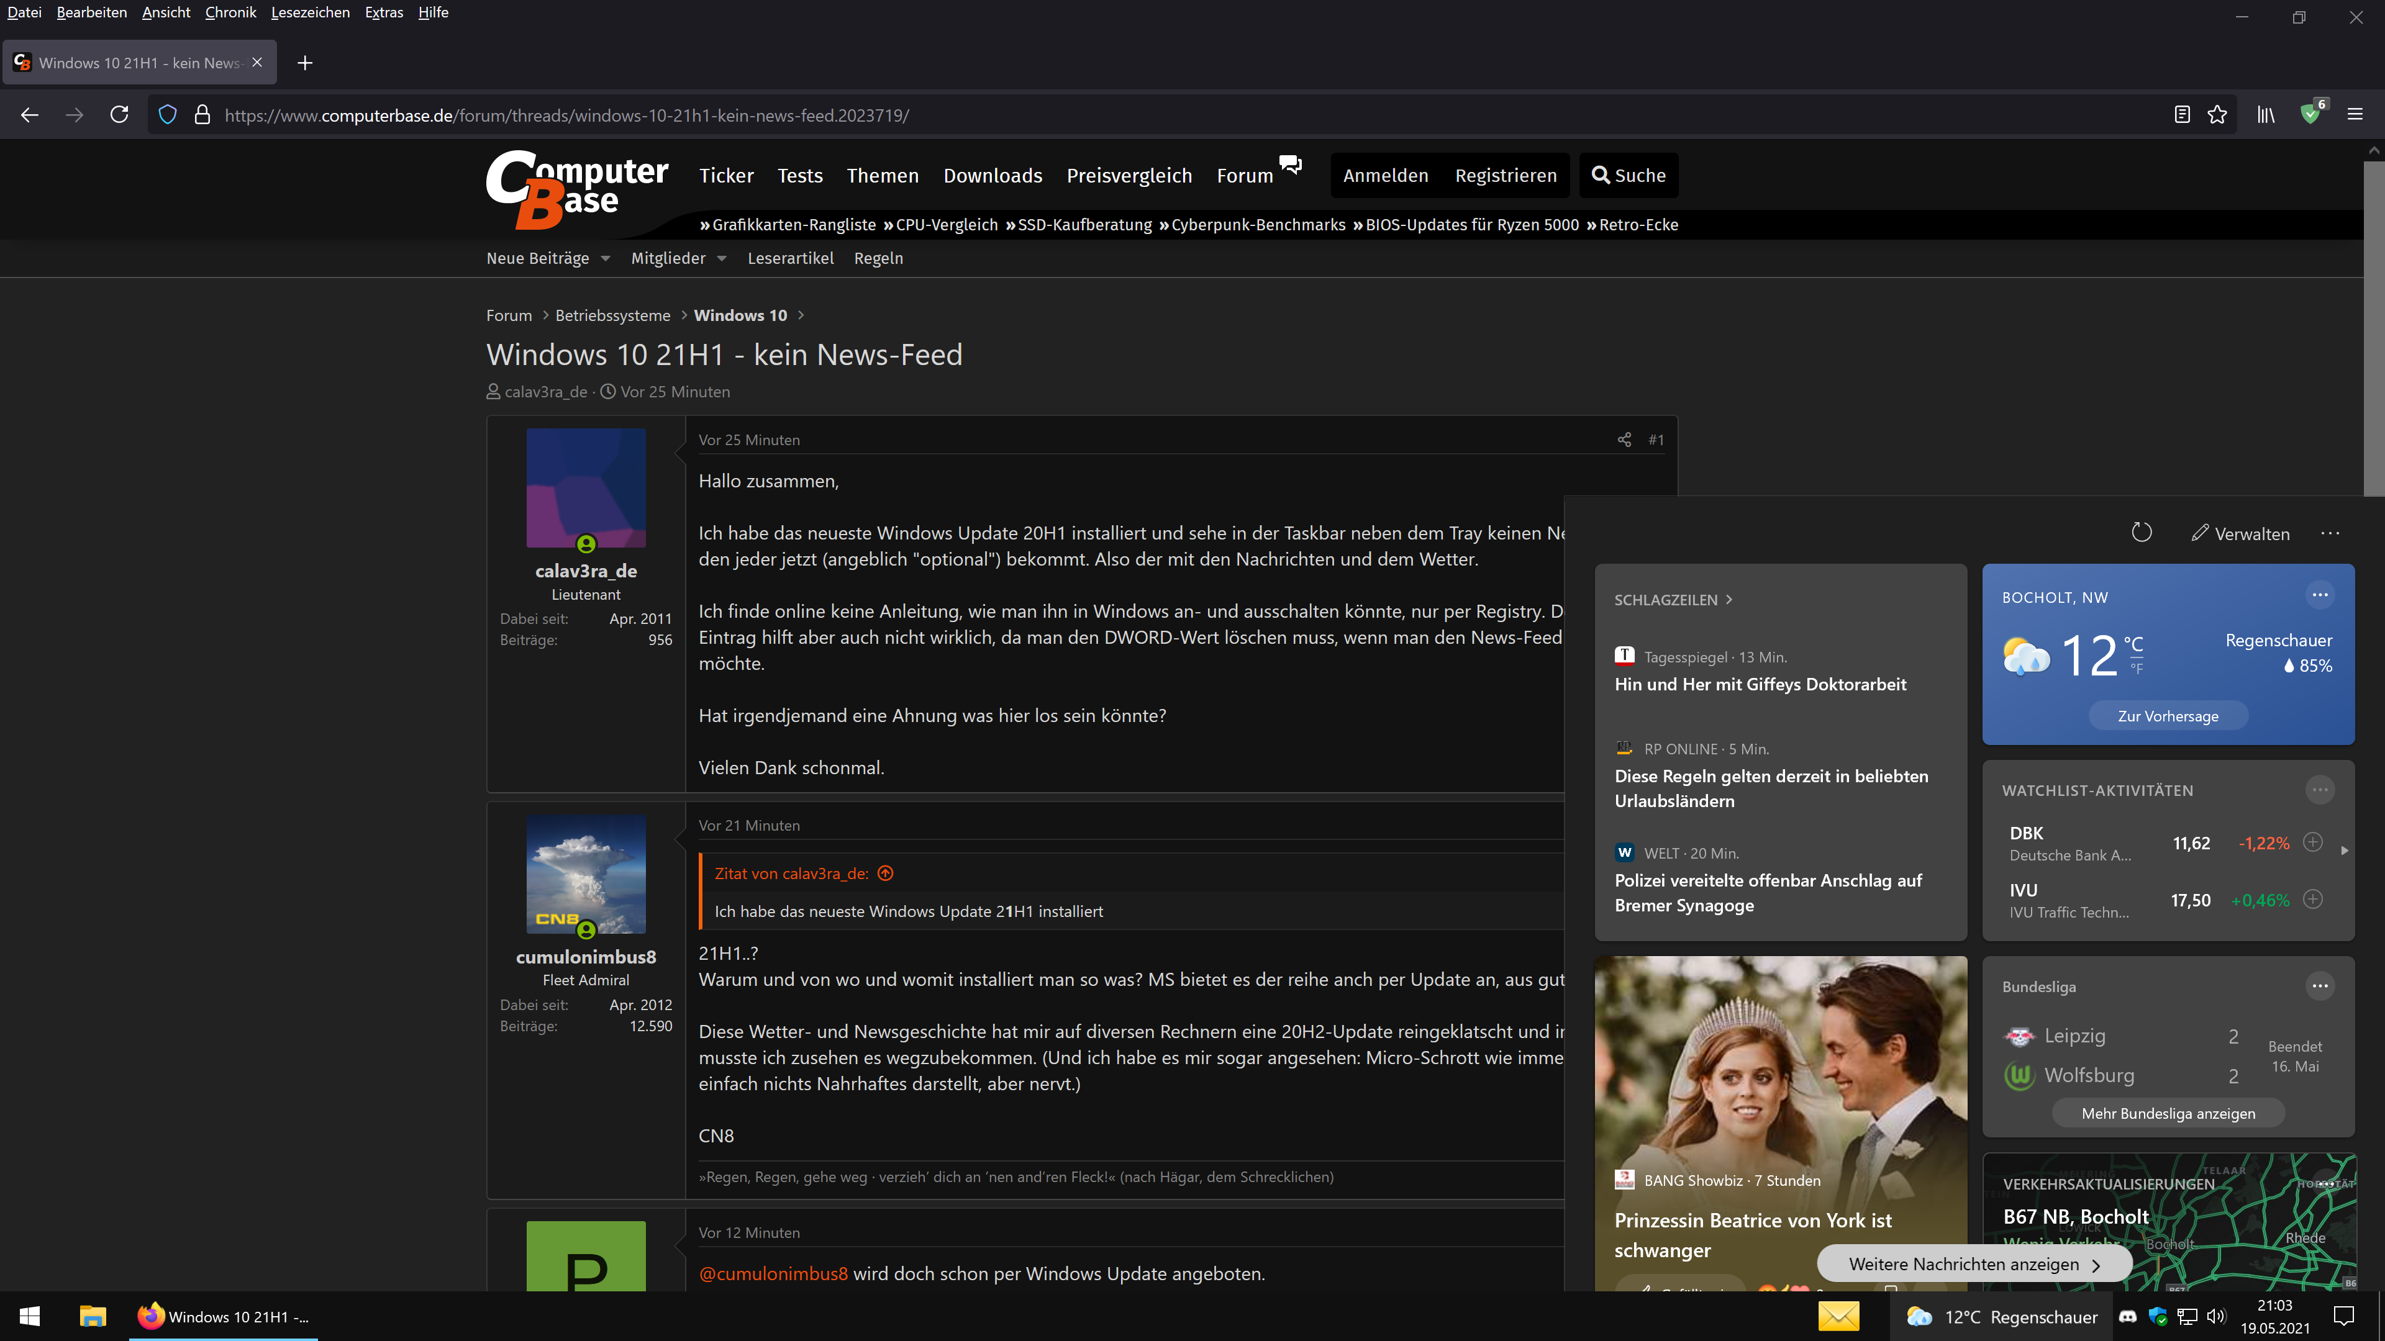Open weather card options menu

pos(2319,595)
